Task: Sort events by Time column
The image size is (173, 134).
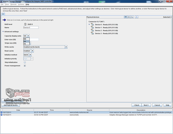Action: (x=52, y=110)
